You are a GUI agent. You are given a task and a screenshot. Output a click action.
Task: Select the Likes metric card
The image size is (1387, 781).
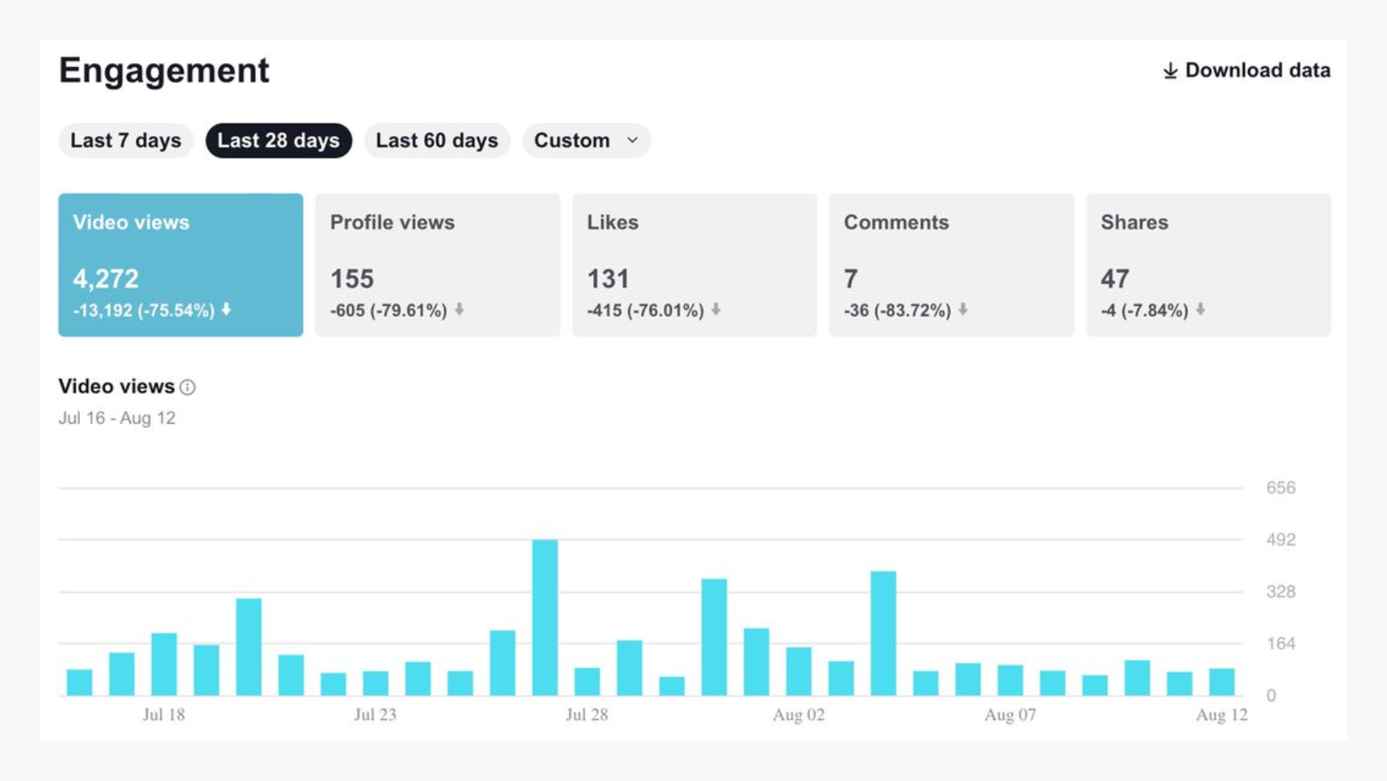(x=695, y=264)
